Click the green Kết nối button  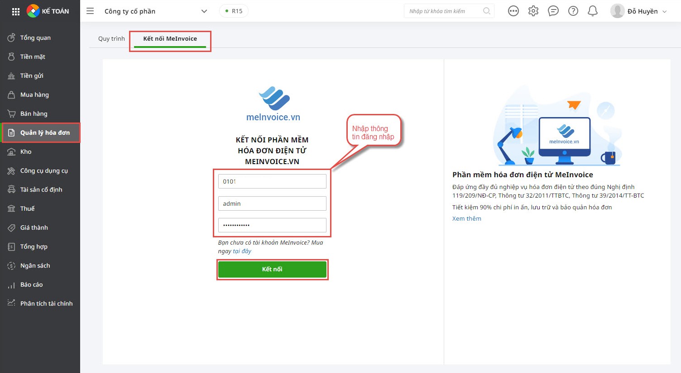pos(272,269)
